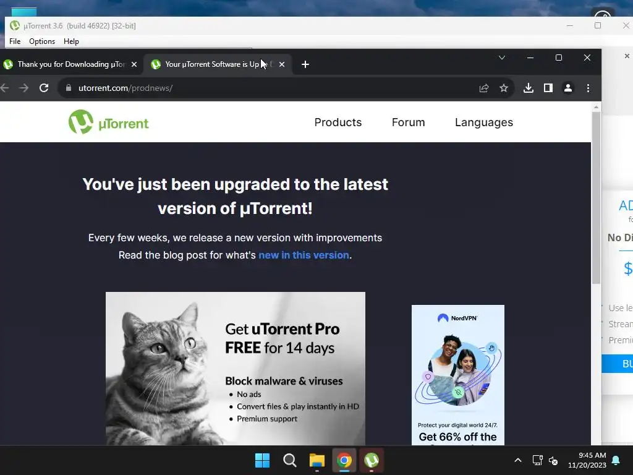Switch to uTorrent from the taskbar
Viewport: 633px width, 475px height.
372,460
